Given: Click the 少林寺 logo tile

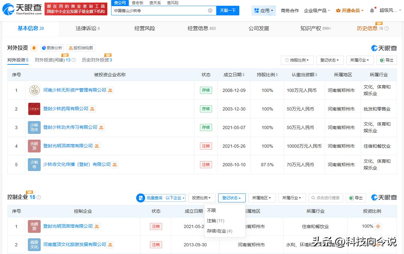Looking at the screenshot, I should coord(34,165).
